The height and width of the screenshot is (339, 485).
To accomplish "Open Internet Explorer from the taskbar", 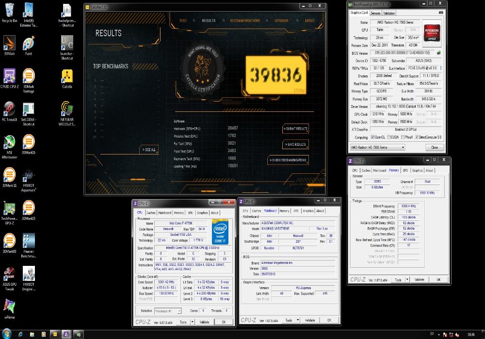I will 20,334.
